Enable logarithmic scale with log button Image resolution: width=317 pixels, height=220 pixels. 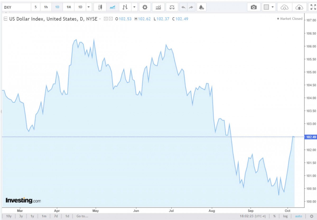coord(285,216)
